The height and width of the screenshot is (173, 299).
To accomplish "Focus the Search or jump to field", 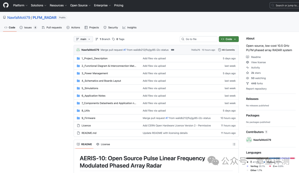I will pos(284,5).
